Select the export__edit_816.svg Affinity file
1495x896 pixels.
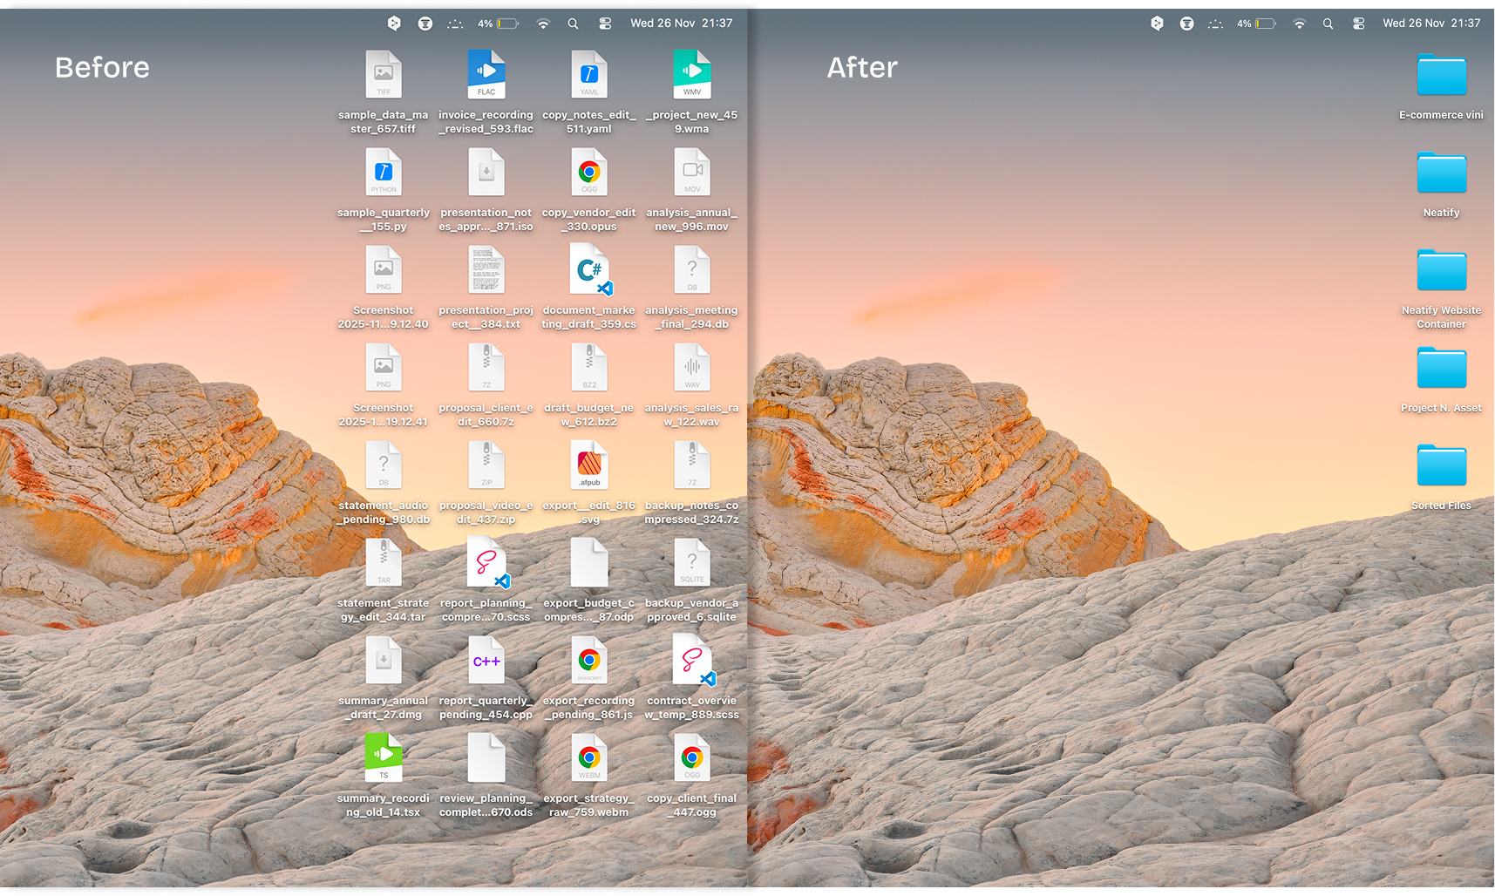point(589,465)
